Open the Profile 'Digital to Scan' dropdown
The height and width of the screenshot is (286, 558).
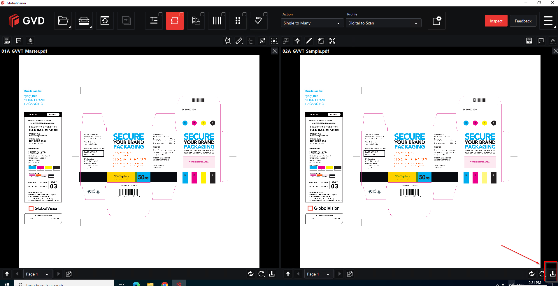click(x=383, y=23)
